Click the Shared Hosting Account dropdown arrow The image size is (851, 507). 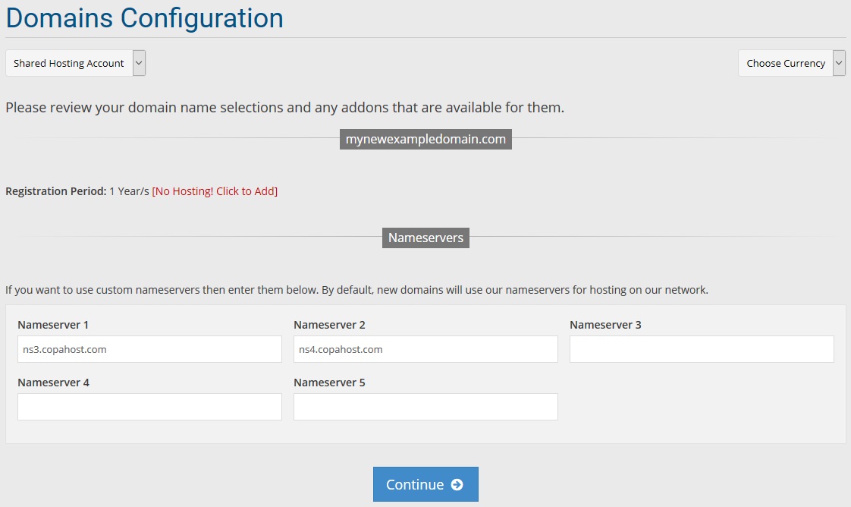click(139, 63)
